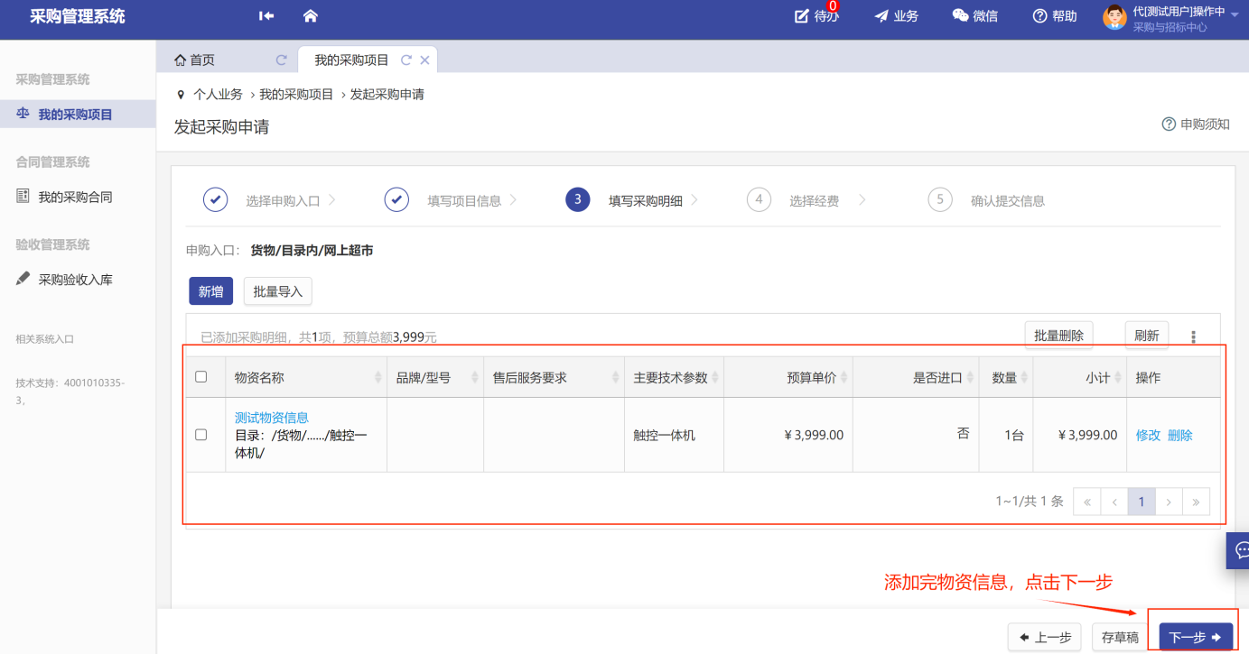Click 修改 link for the item row
This screenshot has height=654, width=1249.
coord(1148,435)
